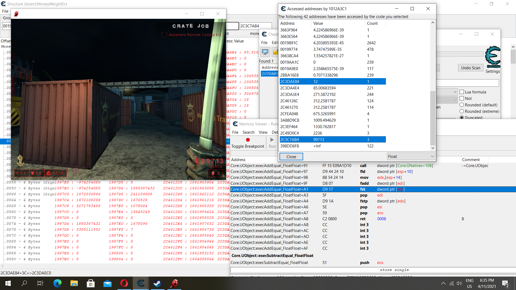
Task: Select Rounded (default) radio option
Action: 462,105
